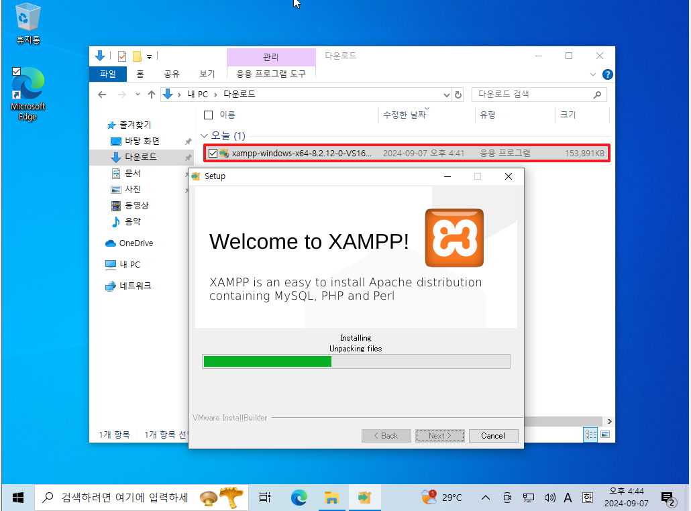Click the taskbar search box
Screen dimensions: 691x511
click(141, 498)
